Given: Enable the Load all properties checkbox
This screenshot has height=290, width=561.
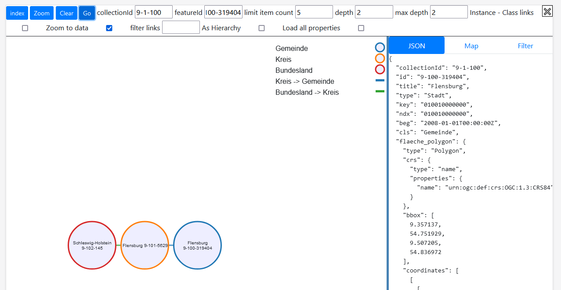Looking at the screenshot, I should (361, 28).
